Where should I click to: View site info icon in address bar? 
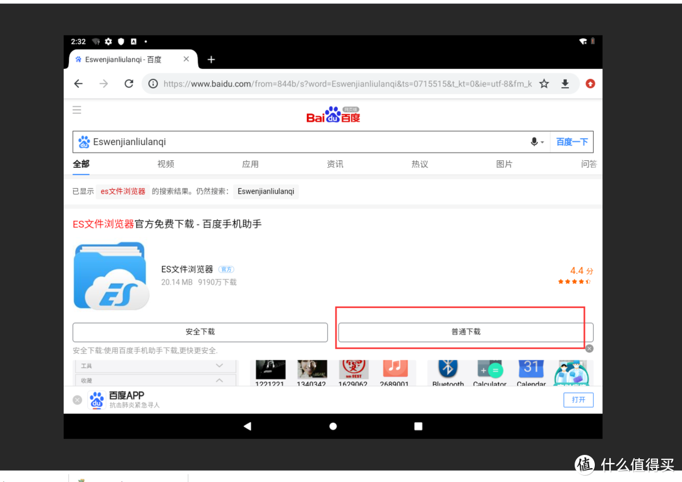[153, 83]
